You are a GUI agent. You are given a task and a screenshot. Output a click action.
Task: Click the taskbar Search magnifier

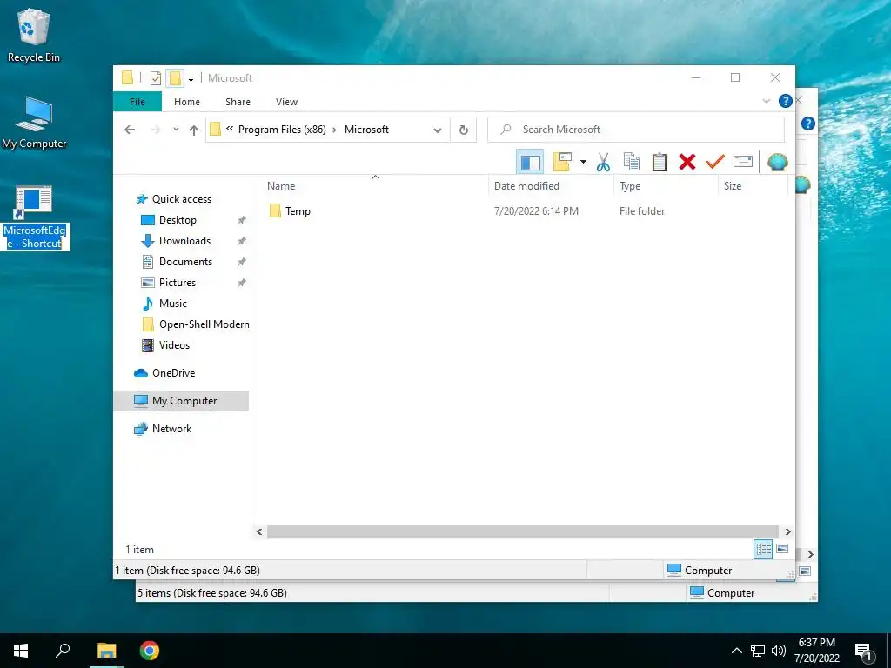pyautogui.click(x=63, y=651)
